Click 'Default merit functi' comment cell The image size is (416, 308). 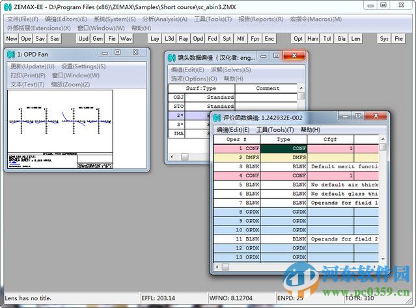pos(343,166)
